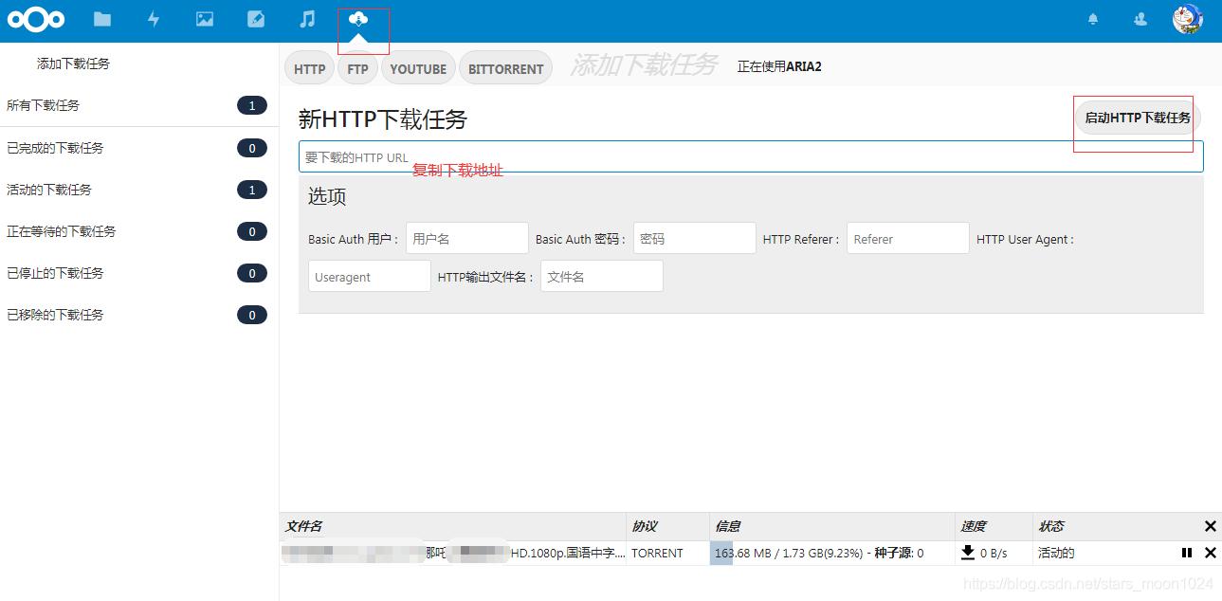Open the Gallery app icon
The height and width of the screenshot is (601, 1222).
204,19
